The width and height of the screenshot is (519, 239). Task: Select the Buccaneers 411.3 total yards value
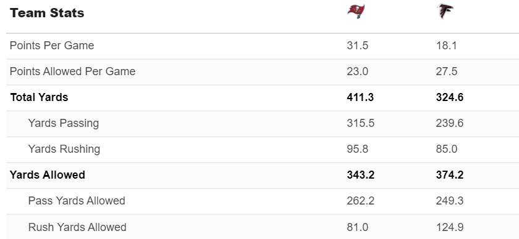360,97
